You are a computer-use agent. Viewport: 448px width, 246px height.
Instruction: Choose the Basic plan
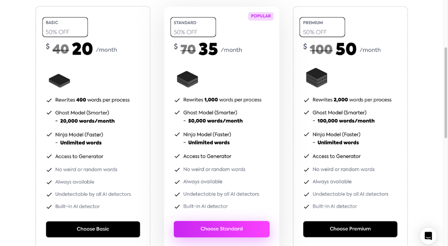pyautogui.click(x=93, y=229)
